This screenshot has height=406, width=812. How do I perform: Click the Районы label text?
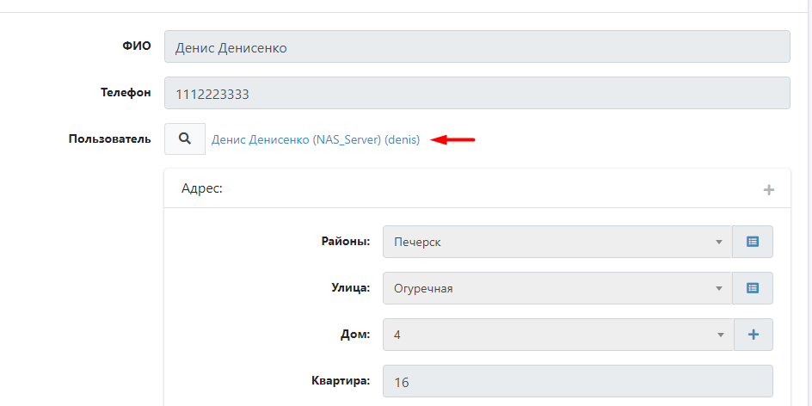(x=346, y=242)
